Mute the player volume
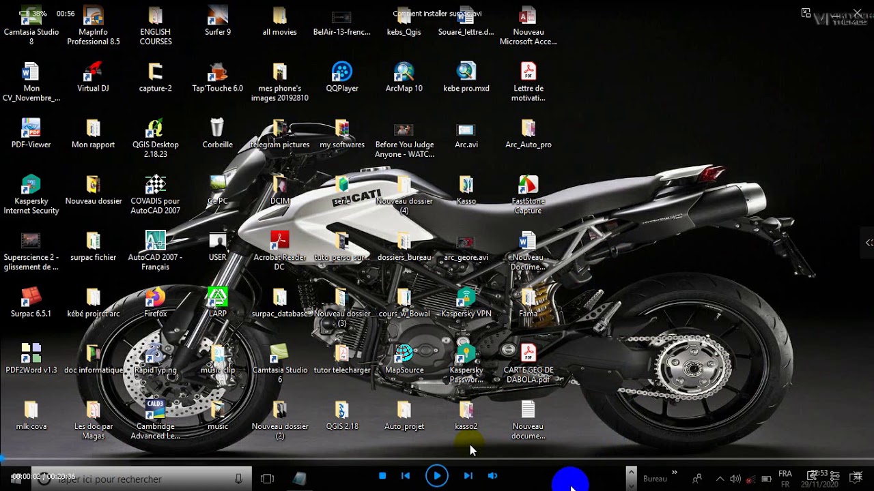This screenshot has height=491, width=874. 492,476
